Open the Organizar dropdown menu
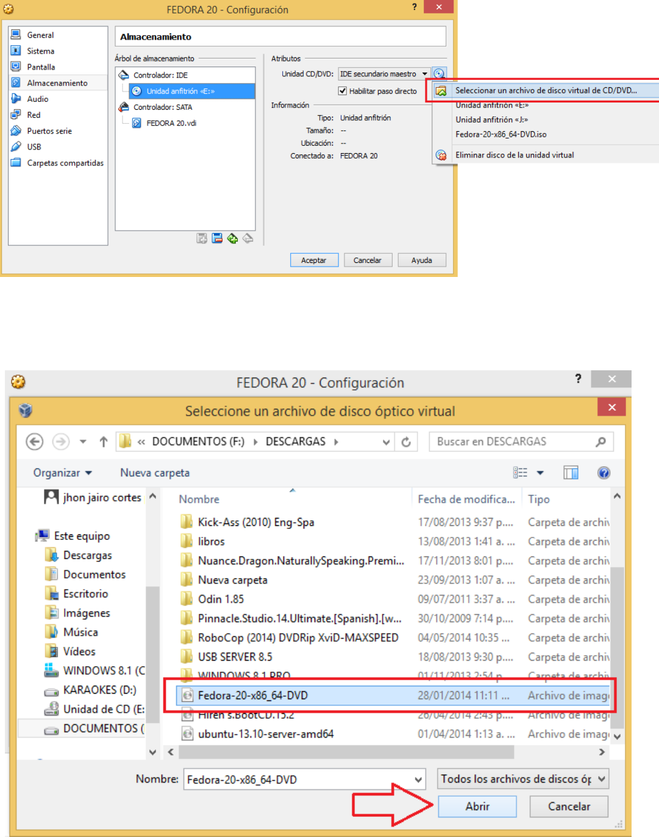The width and height of the screenshot is (659, 837). pyautogui.click(x=63, y=473)
